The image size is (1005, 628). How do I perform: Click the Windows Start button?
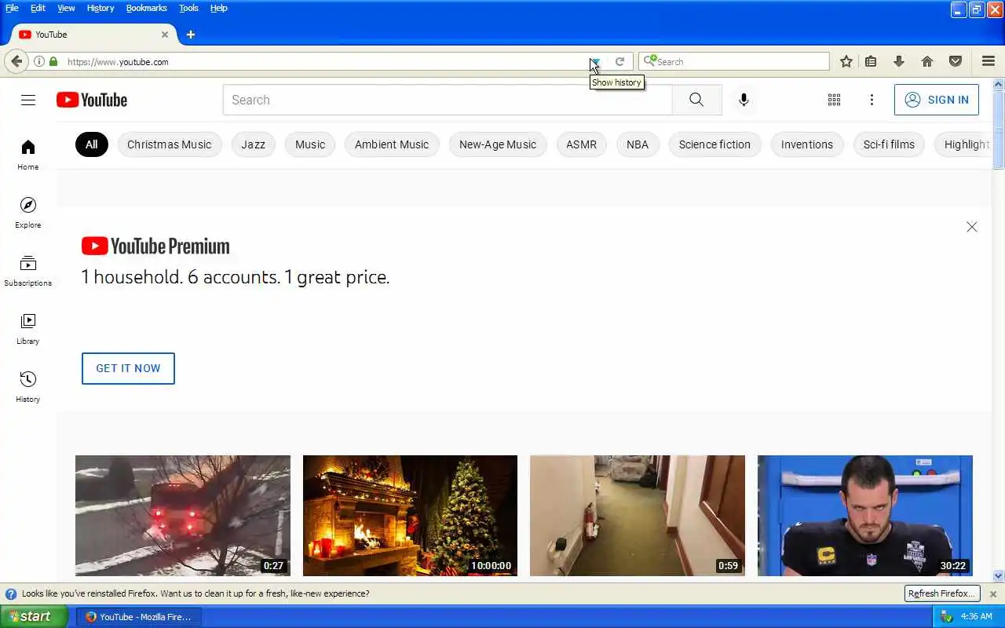point(35,616)
